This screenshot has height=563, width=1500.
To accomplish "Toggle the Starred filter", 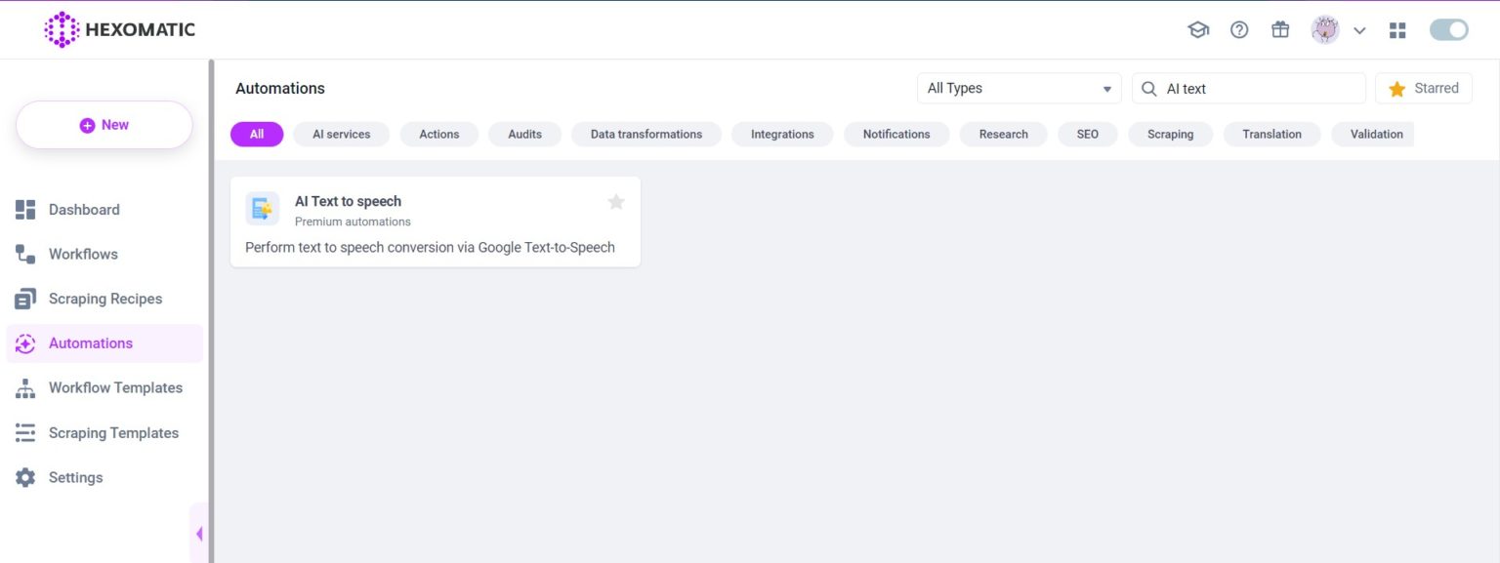I will [x=1423, y=88].
